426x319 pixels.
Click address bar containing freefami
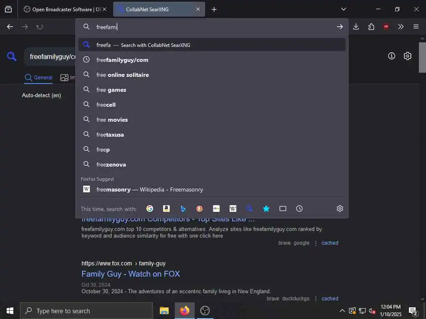pyautogui.click(x=212, y=27)
